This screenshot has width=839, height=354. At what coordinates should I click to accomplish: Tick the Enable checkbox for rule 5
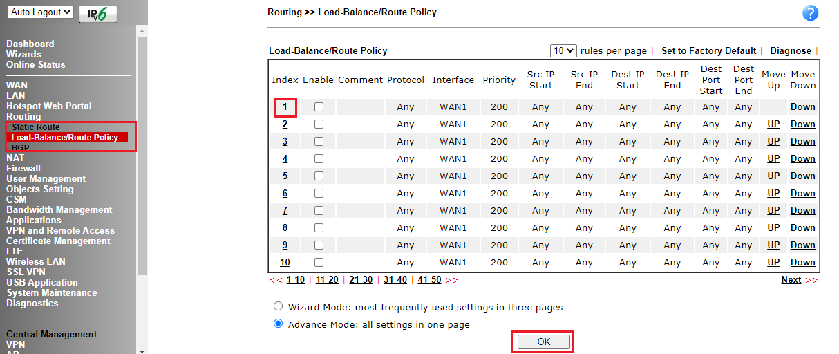(319, 176)
